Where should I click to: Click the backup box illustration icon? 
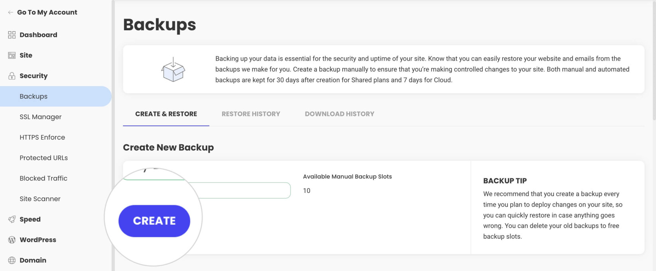pyautogui.click(x=173, y=69)
